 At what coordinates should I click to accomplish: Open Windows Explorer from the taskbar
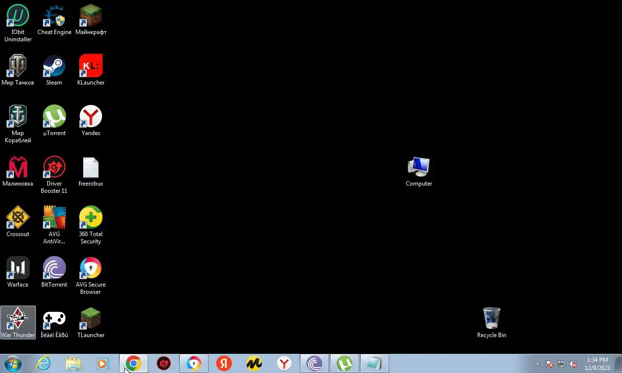pos(73,363)
